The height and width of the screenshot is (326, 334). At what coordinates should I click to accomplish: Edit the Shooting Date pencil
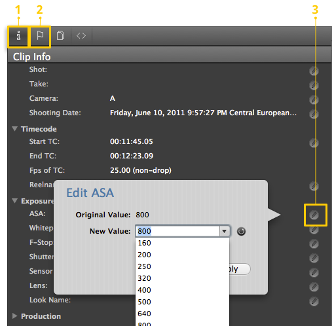314,114
